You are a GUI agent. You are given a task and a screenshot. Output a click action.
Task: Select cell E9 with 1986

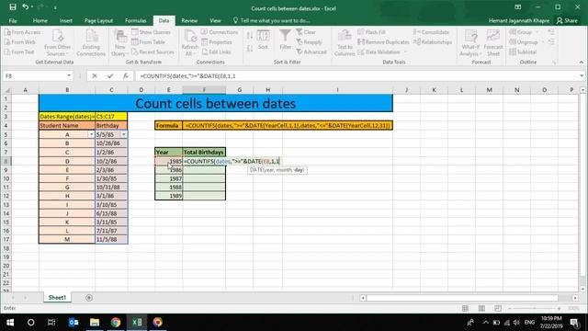pos(169,170)
